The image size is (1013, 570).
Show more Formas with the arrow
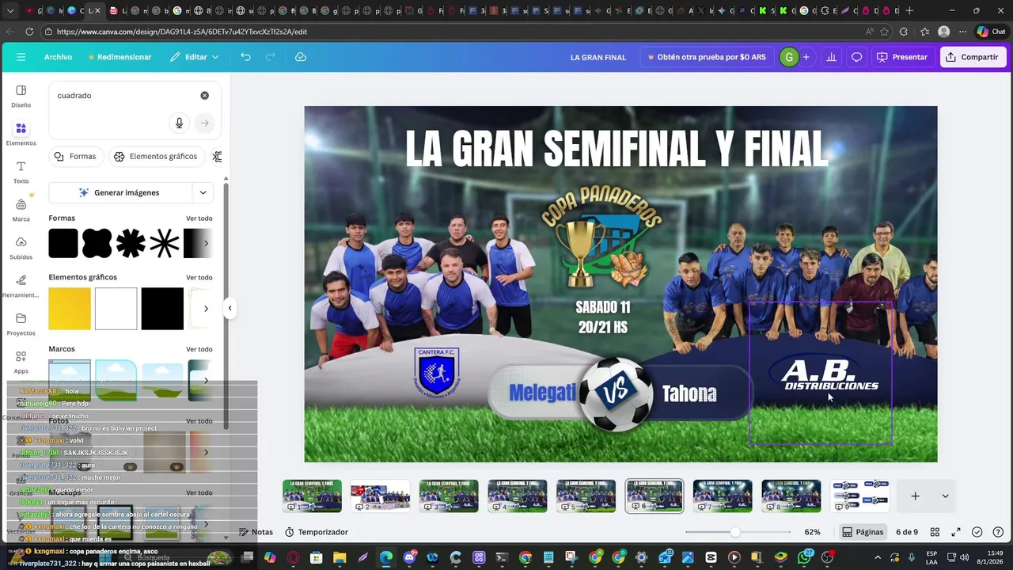click(206, 243)
